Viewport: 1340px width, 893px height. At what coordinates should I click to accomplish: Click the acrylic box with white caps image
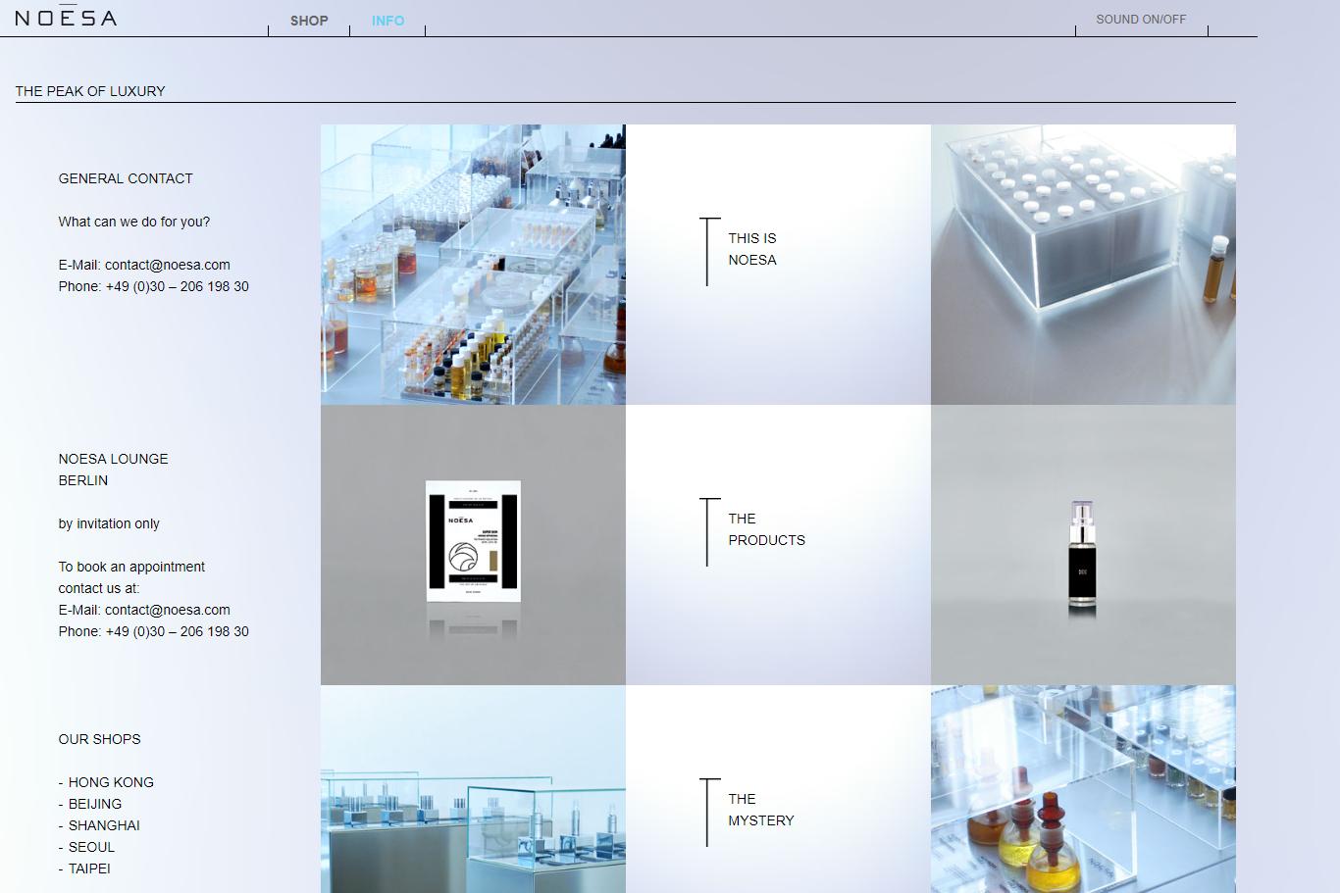tap(1083, 264)
